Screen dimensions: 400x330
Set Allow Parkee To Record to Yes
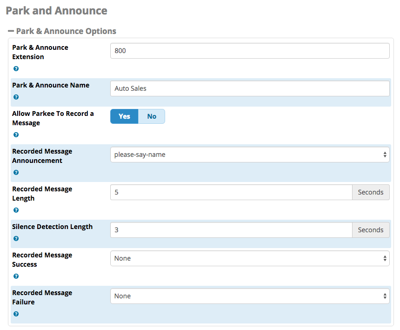coord(124,116)
